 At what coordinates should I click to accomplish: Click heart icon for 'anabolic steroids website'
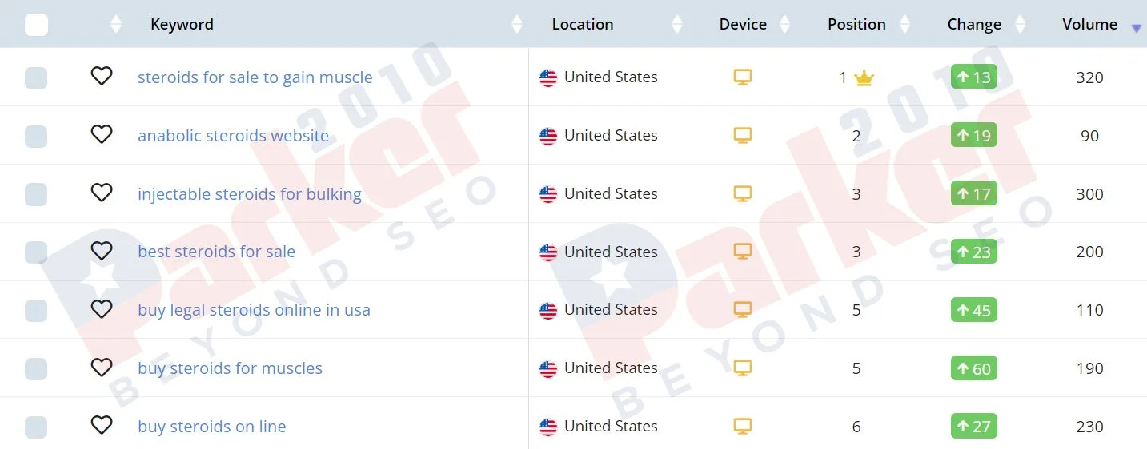pyautogui.click(x=102, y=134)
